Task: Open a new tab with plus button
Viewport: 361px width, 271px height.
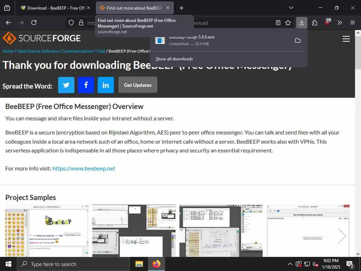Action: [x=182, y=8]
